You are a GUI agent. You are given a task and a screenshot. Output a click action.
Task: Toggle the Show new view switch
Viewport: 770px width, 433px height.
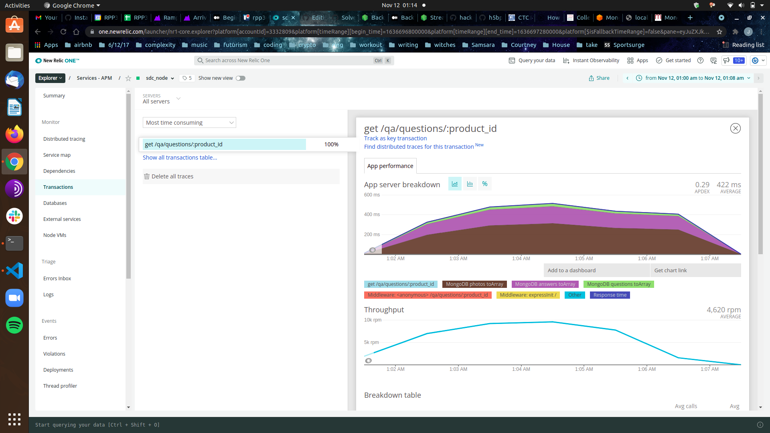click(241, 78)
